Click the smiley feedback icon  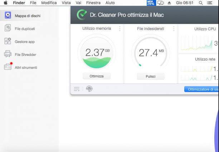click(89, 89)
